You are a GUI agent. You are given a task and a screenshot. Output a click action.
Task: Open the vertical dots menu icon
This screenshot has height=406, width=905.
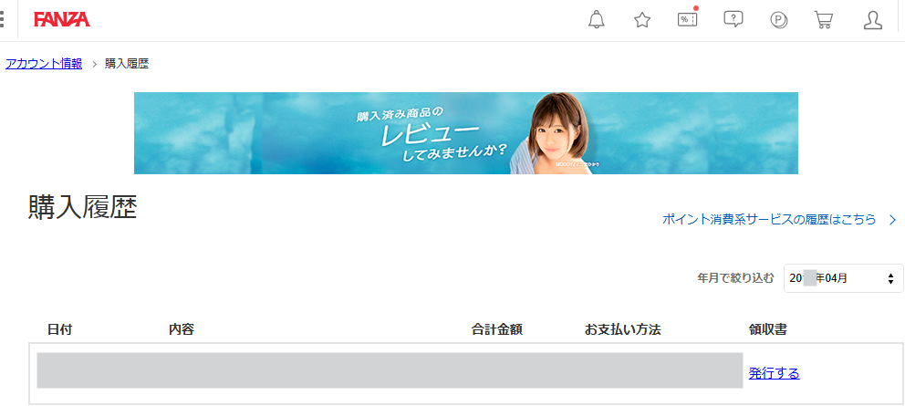pos(3,20)
